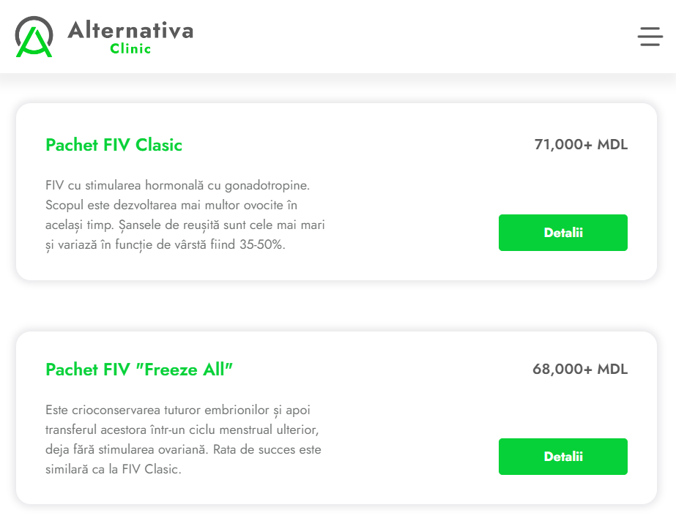Screen dimensions: 676x521
Task: Click the 'Pachet FIV "Freeze All"' heading
Action: (x=140, y=369)
